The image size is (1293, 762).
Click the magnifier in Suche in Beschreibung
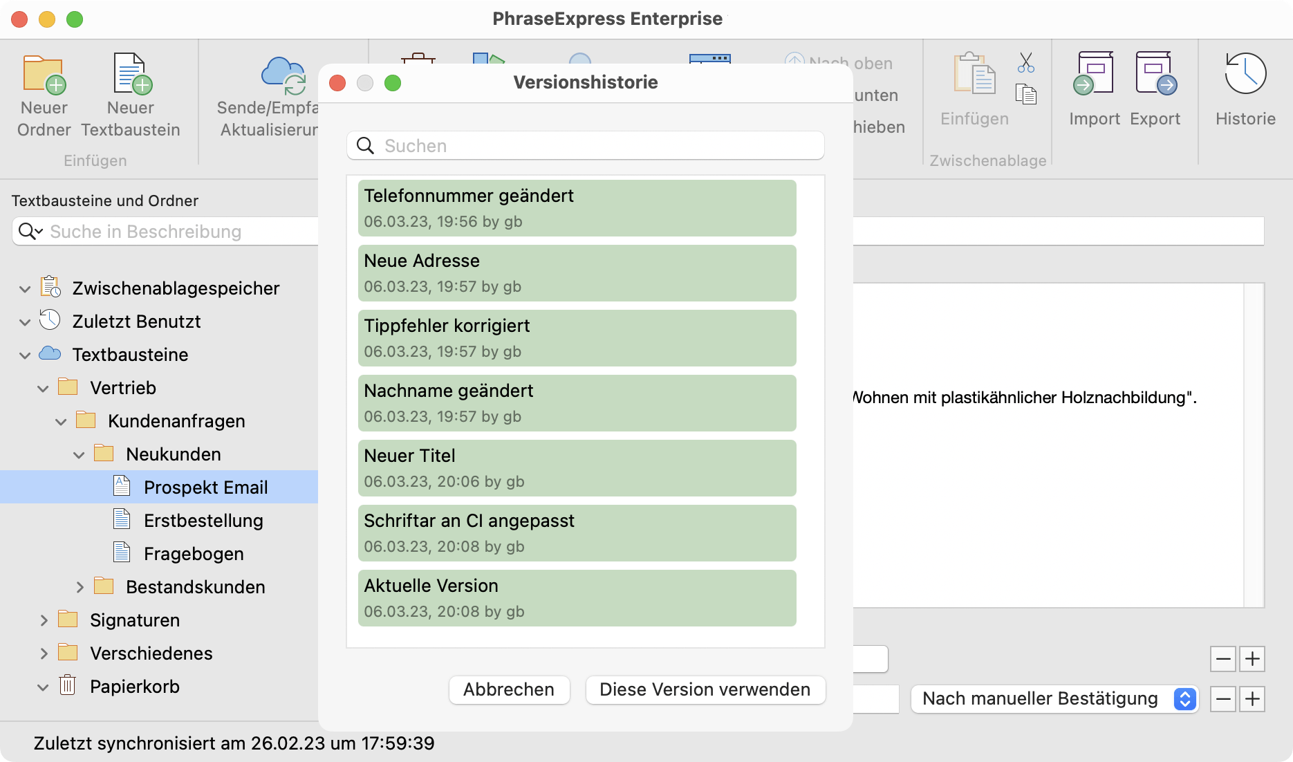30,231
